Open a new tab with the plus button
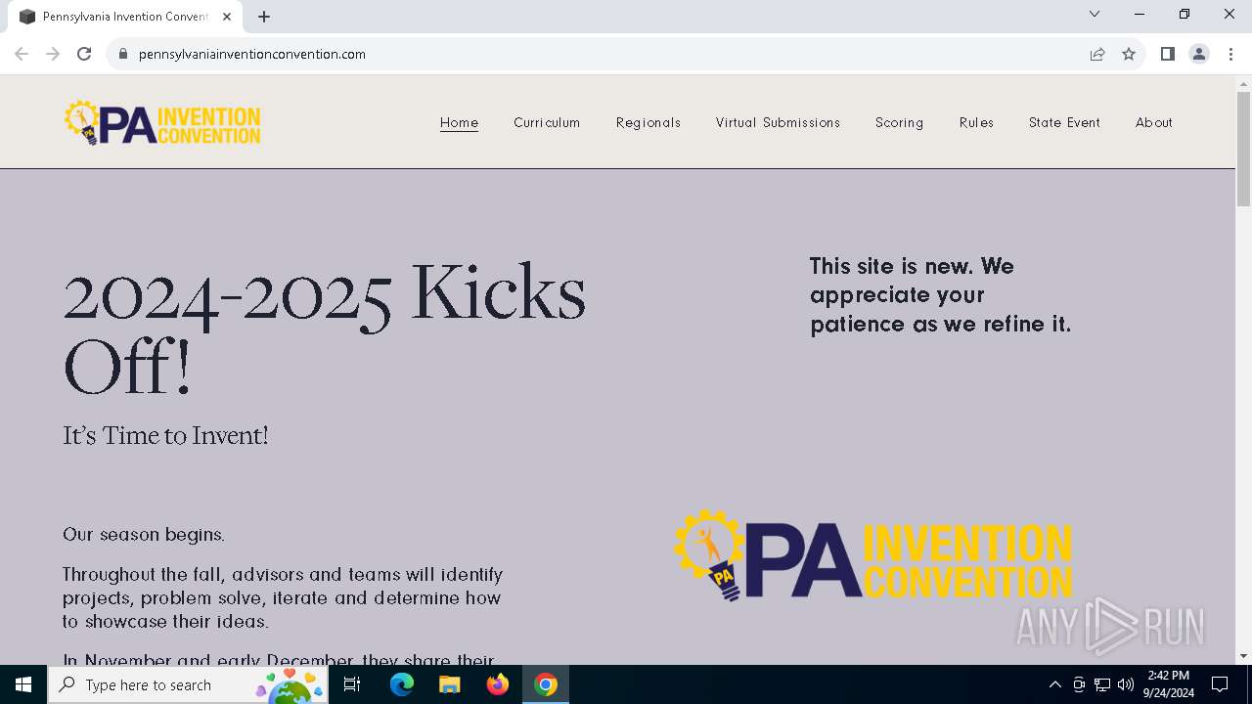 pos(264,17)
